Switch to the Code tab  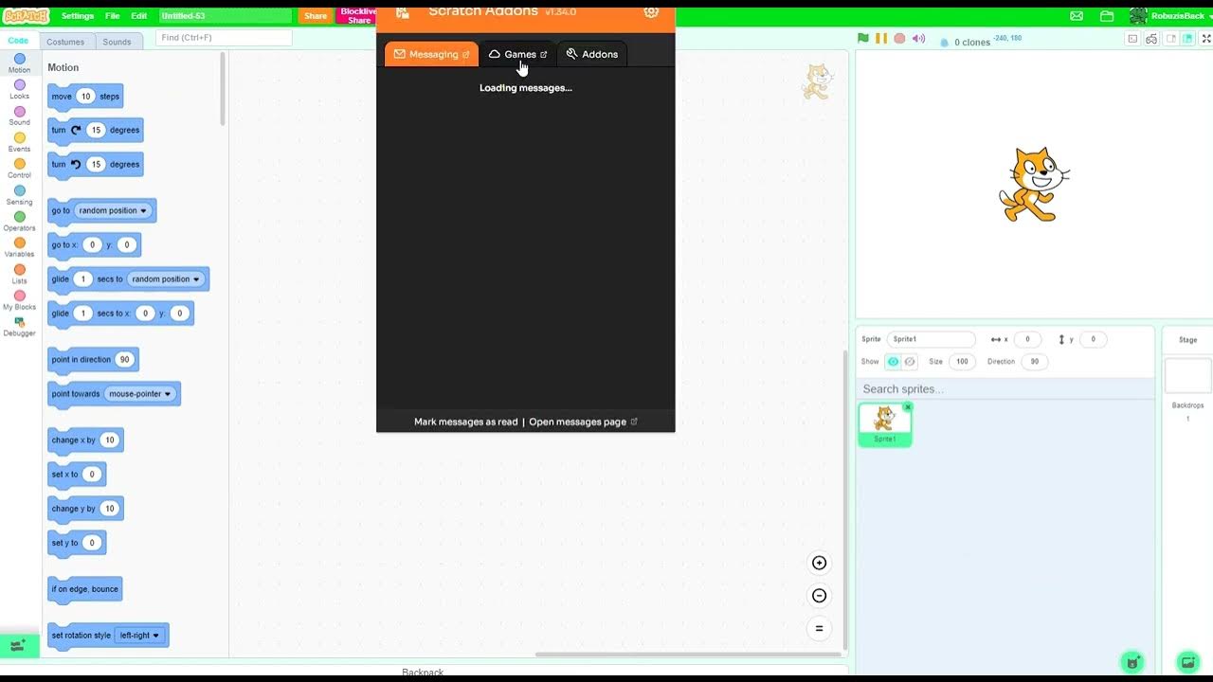click(18, 41)
